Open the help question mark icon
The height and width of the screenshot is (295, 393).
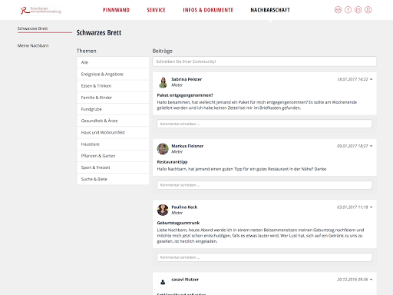point(348,10)
